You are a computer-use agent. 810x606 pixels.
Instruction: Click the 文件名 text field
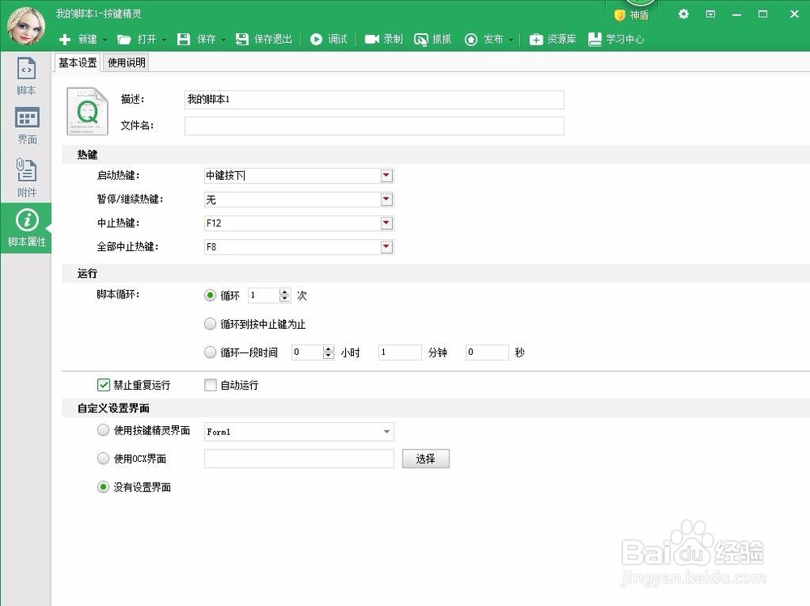click(374, 126)
